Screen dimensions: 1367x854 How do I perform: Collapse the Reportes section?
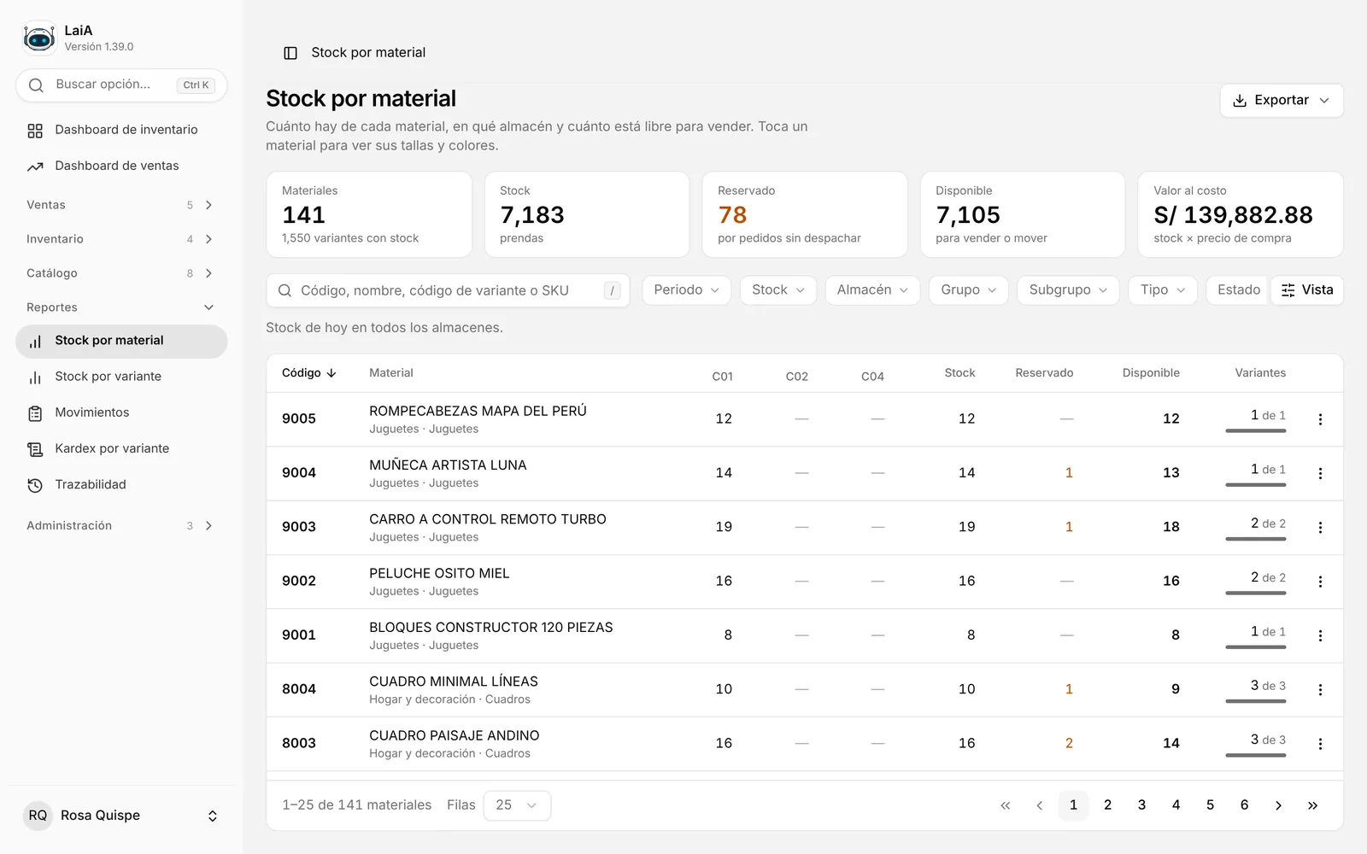click(121, 307)
